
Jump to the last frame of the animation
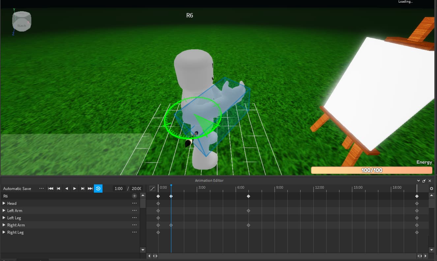click(x=90, y=188)
